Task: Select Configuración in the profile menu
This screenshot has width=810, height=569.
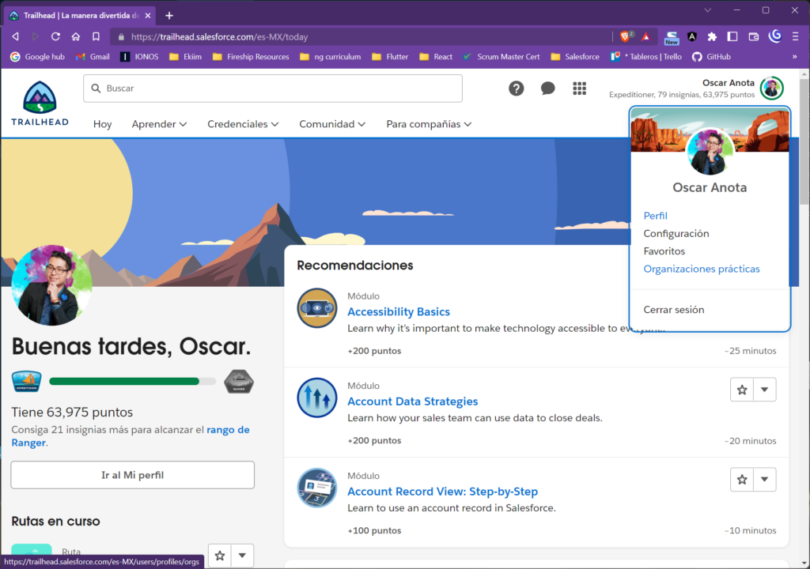Action: 676,234
